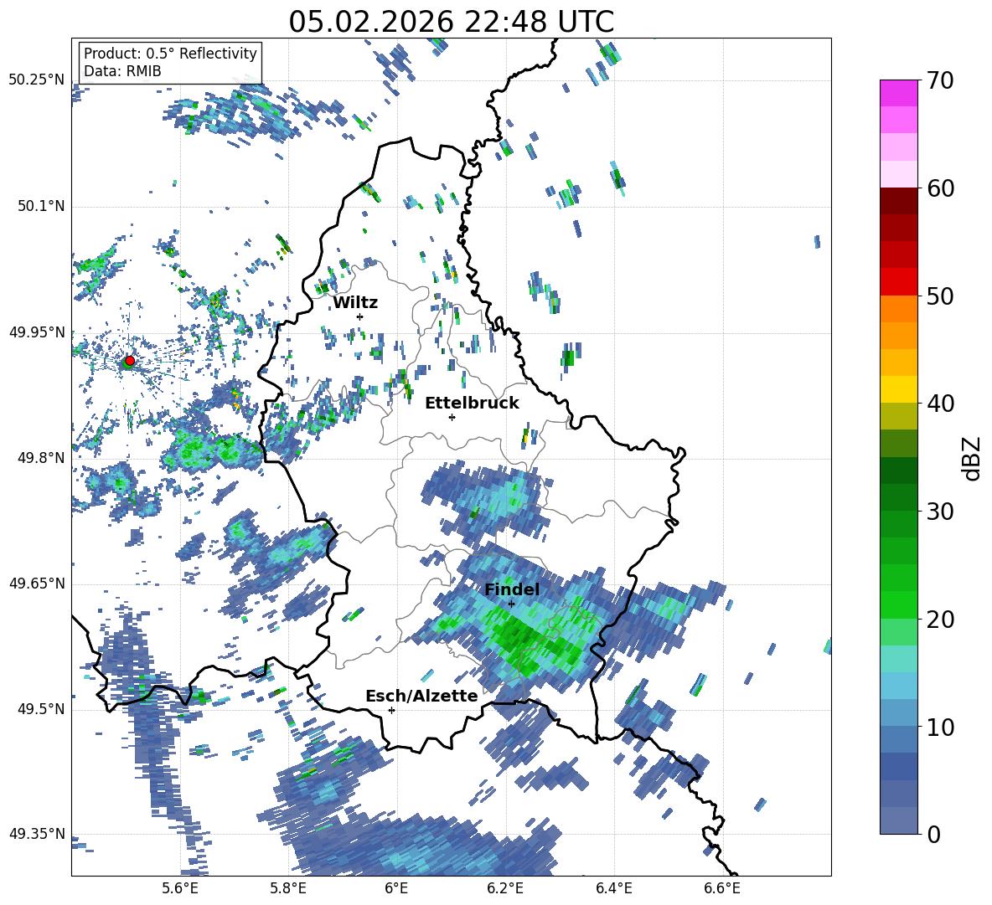Click the 50 value on the colorbar
Screen dimensions: 992x905
coord(940,296)
